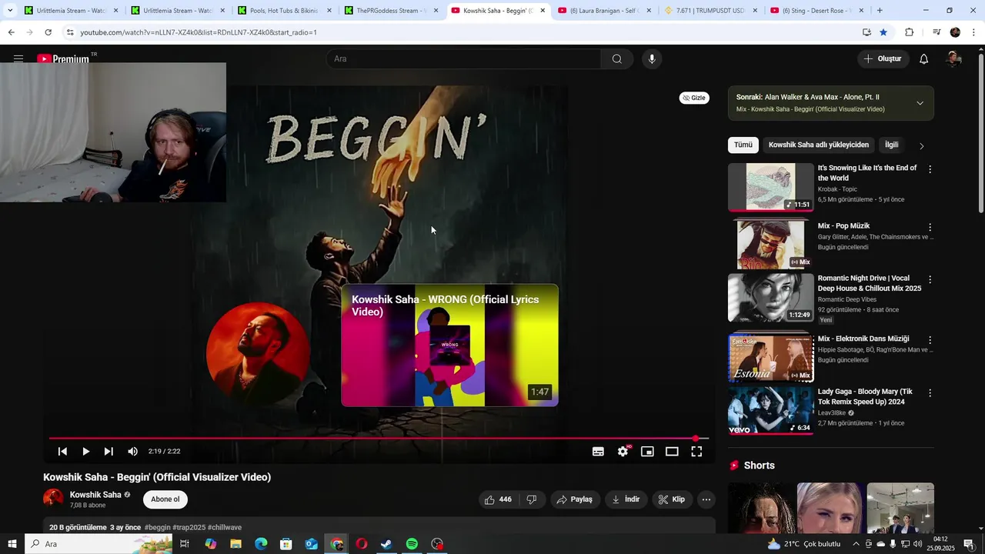Click the Abone ol subscribe button
Screen dimensions: 985x554
point(165,499)
